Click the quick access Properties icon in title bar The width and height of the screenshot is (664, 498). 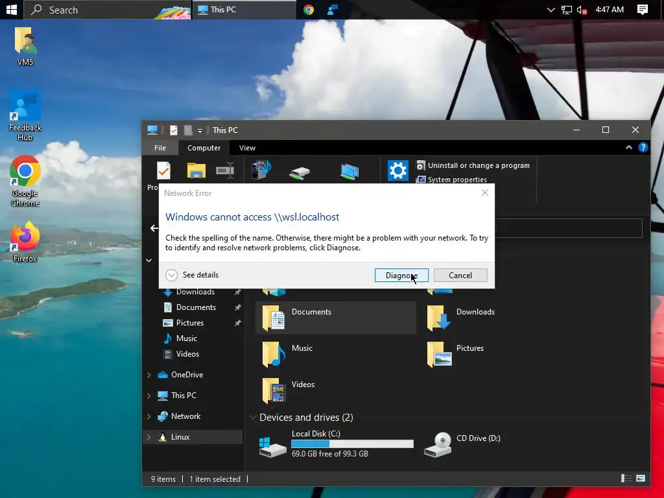click(174, 130)
